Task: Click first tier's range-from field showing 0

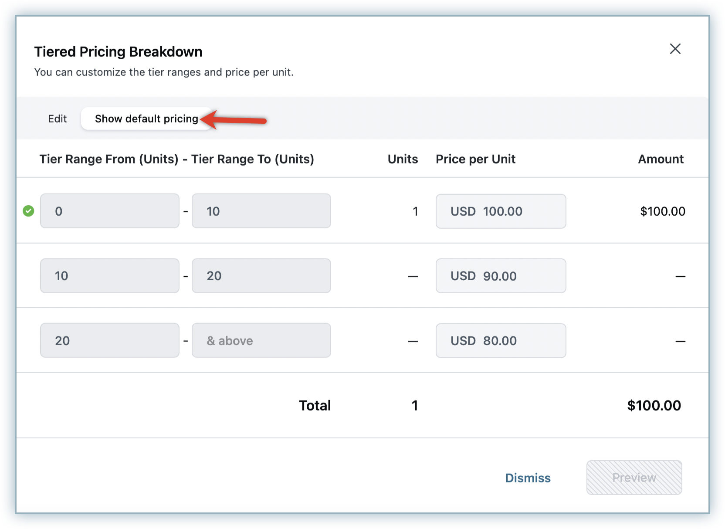Action: pyautogui.click(x=109, y=211)
